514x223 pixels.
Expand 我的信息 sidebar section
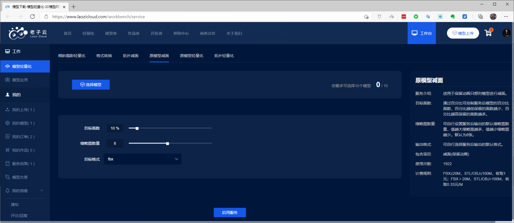pos(25,191)
